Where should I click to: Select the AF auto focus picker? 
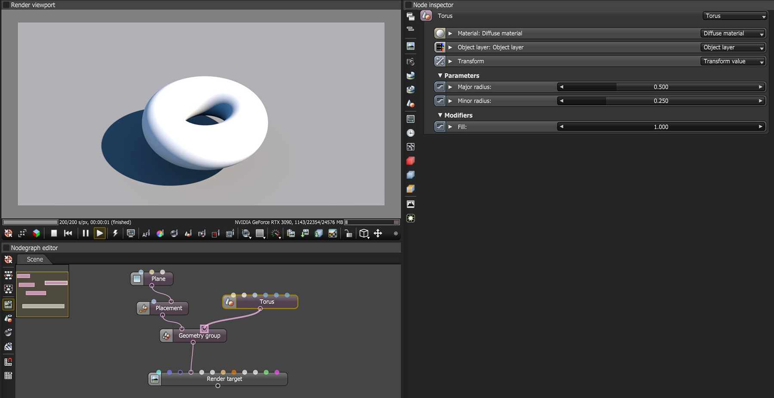click(x=146, y=233)
